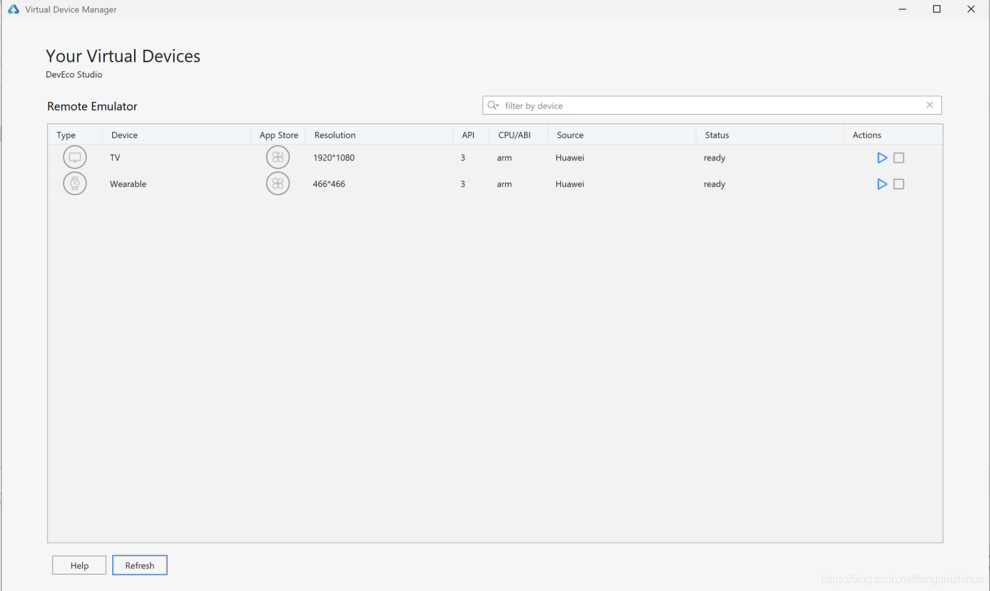Open Help for the device manager
This screenshot has width=990, height=591.
(80, 565)
